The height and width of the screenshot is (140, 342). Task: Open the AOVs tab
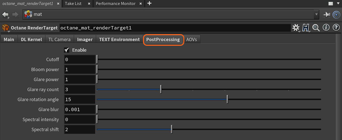(x=192, y=40)
